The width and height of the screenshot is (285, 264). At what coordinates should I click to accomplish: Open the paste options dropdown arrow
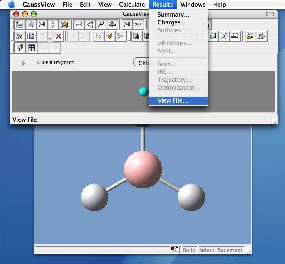pyautogui.click(x=50, y=38)
